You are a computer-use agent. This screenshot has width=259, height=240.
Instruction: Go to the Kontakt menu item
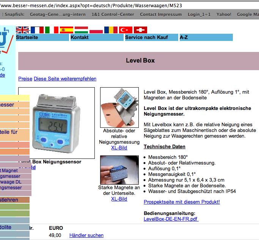[97, 38]
